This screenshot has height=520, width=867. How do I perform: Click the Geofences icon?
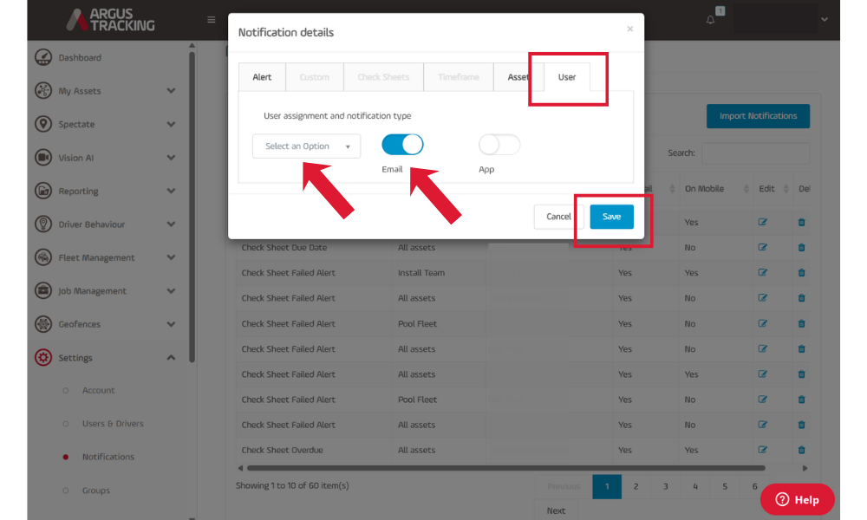[43, 324]
